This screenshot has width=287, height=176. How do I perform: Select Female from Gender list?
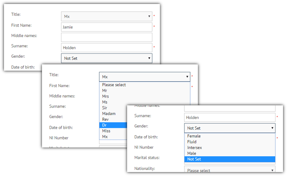pyautogui.click(x=230, y=136)
